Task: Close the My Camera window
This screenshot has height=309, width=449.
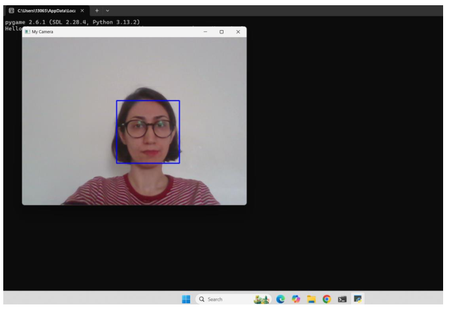Action: pos(238,32)
